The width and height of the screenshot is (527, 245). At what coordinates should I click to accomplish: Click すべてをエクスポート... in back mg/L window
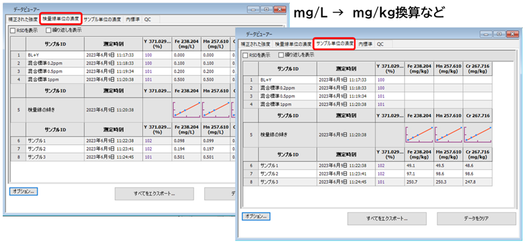154,194
